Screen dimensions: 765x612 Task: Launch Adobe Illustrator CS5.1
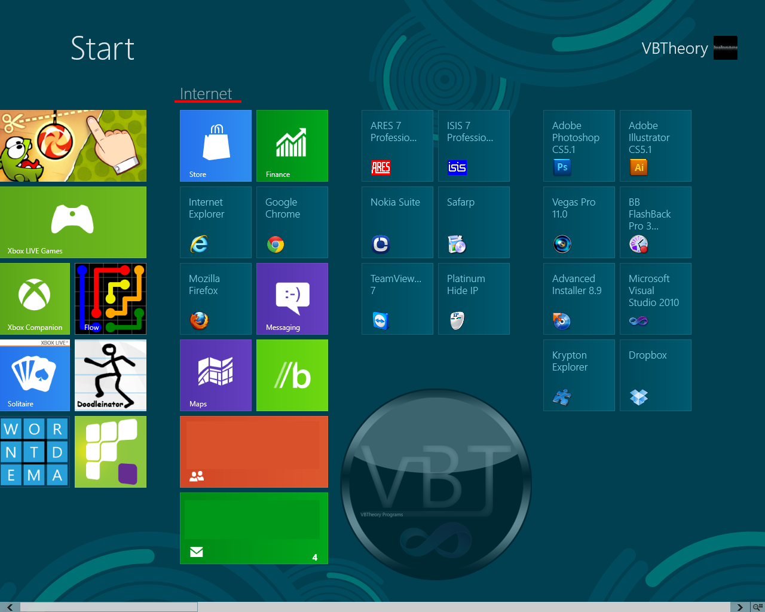656,146
